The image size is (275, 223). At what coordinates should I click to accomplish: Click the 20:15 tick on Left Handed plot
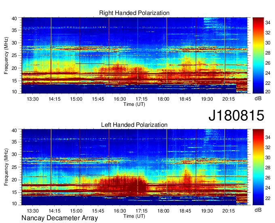[228, 211]
